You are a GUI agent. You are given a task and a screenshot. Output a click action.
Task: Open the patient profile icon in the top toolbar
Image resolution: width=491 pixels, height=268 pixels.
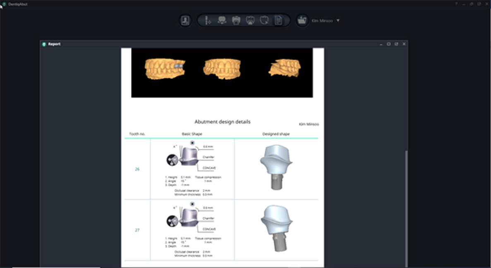point(185,21)
